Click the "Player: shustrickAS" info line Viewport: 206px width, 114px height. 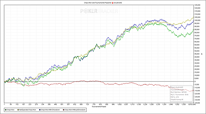pyautogui.click(x=177, y=87)
